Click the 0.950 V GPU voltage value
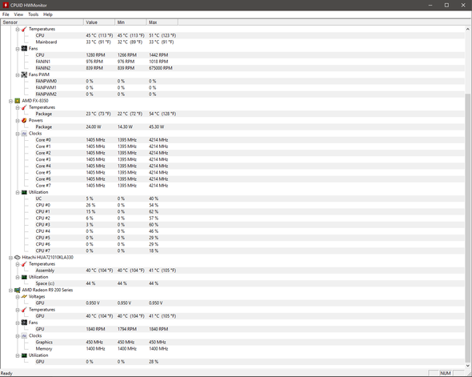472x377 pixels. pyautogui.click(x=93, y=303)
